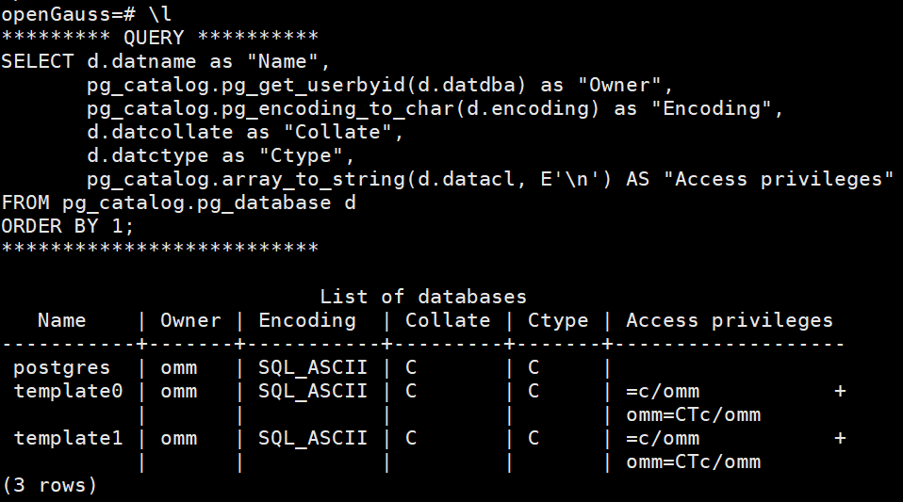Click the List of databases title
903x502 pixels.
click(x=423, y=298)
